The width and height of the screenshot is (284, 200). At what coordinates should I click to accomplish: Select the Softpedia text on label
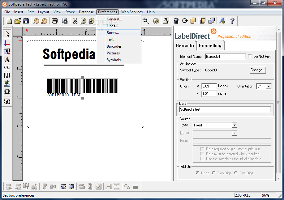69,54
